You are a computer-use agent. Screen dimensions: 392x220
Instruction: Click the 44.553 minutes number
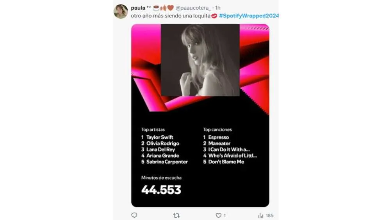tap(161, 190)
